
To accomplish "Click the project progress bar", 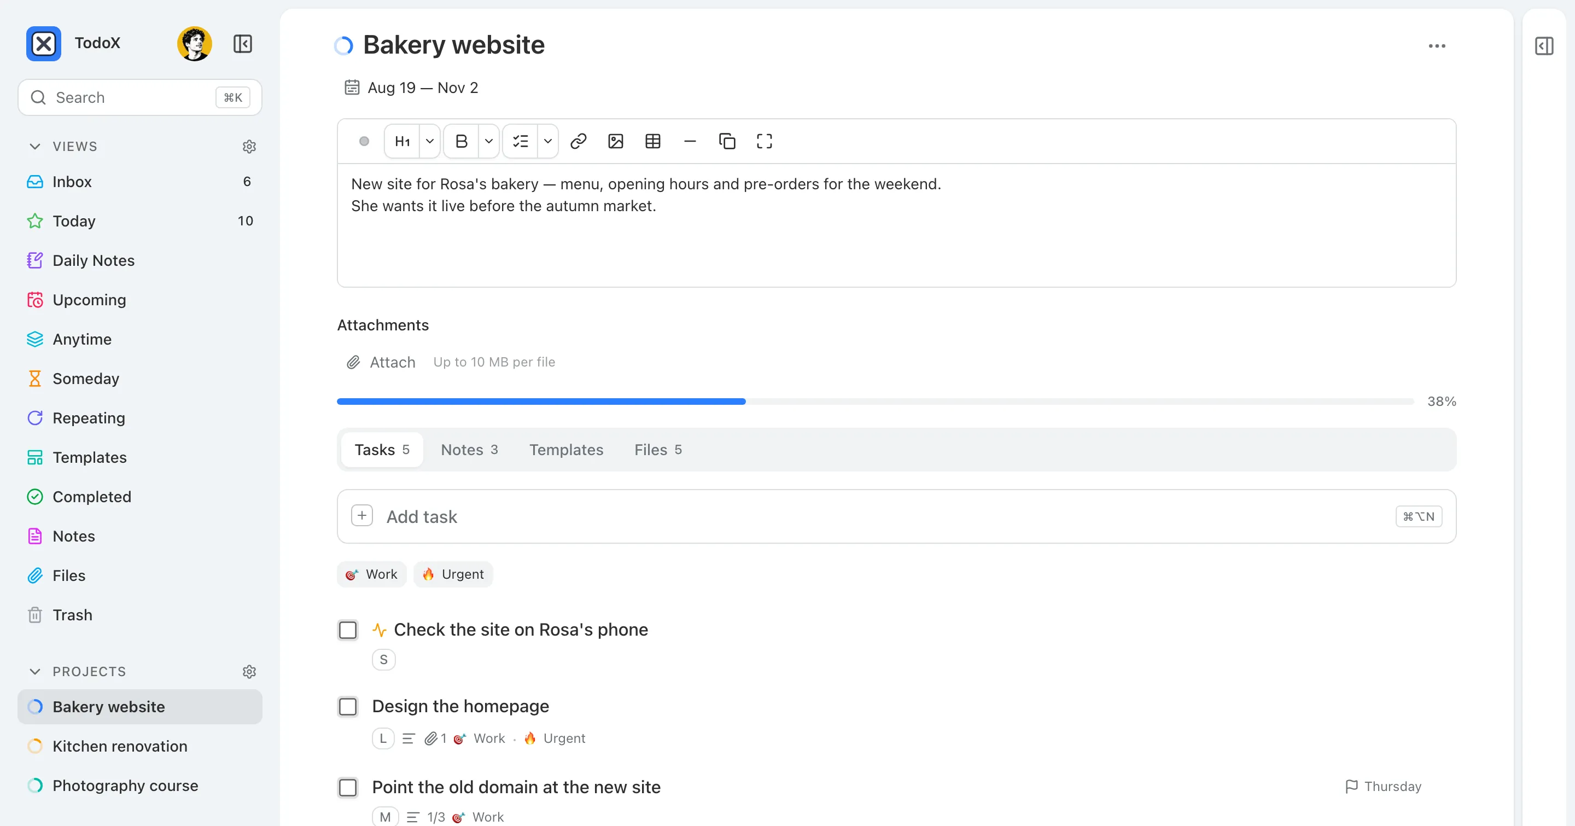I will click(x=875, y=402).
